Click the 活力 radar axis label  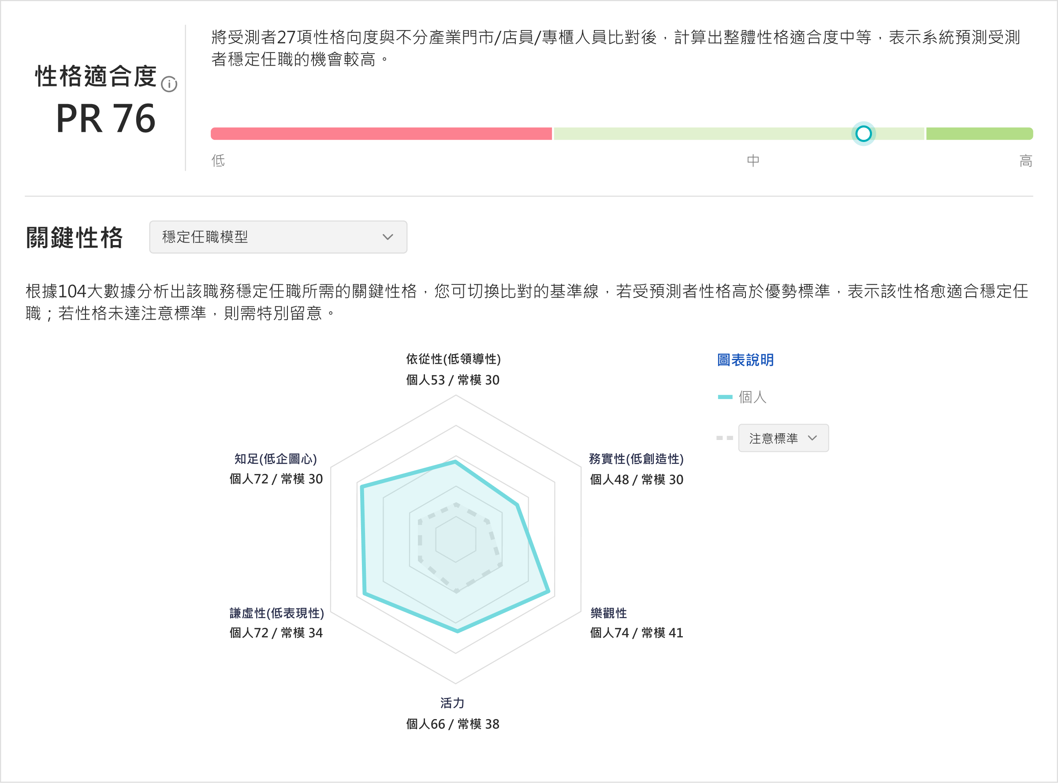(x=452, y=703)
